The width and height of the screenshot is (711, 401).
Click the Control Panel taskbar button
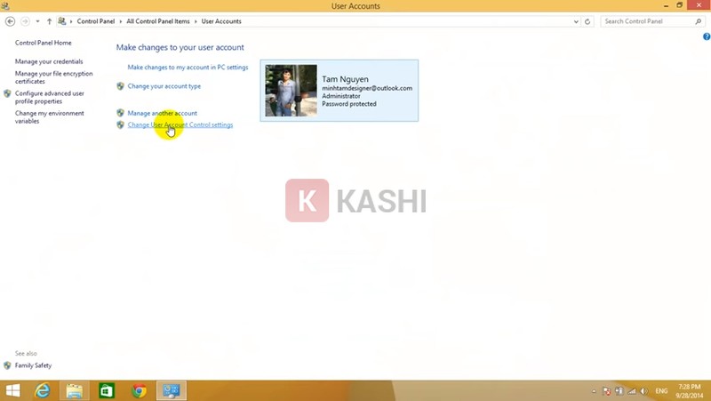pos(172,390)
